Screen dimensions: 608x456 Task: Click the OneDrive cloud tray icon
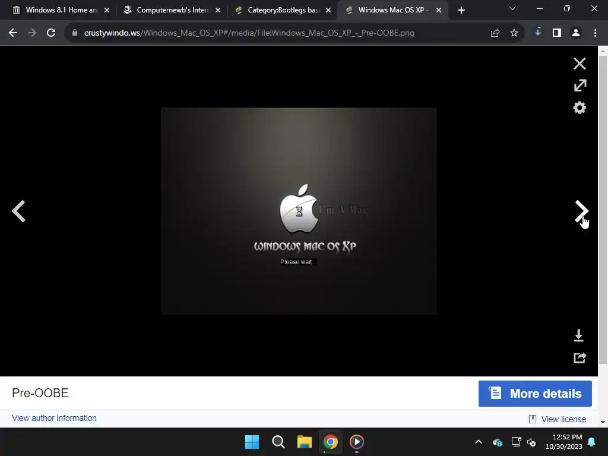tap(498, 442)
